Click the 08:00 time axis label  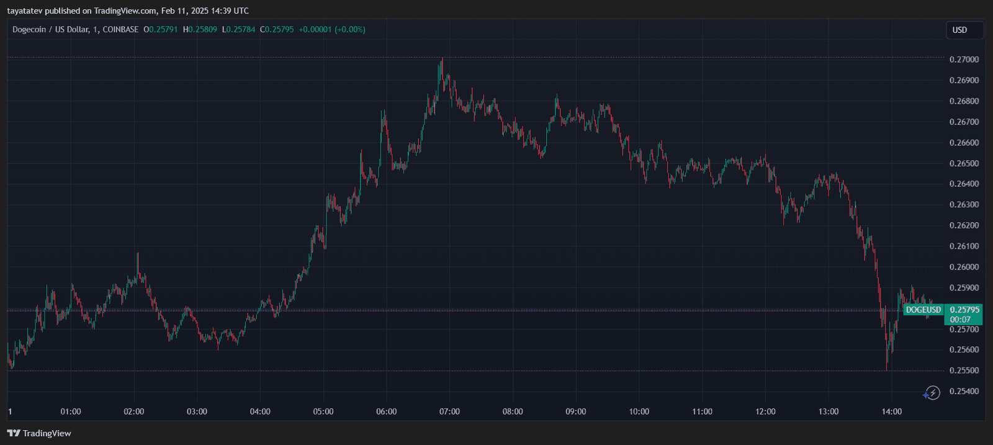click(513, 411)
